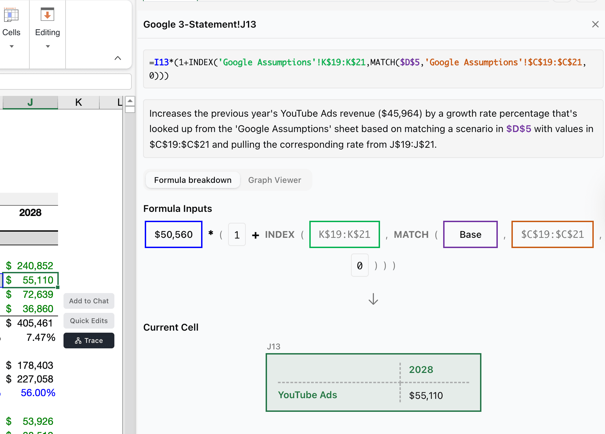The width and height of the screenshot is (605, 434).
Task: Click the I13 reference in the formula
Action: pyautogui.click(x=161, y=62)
